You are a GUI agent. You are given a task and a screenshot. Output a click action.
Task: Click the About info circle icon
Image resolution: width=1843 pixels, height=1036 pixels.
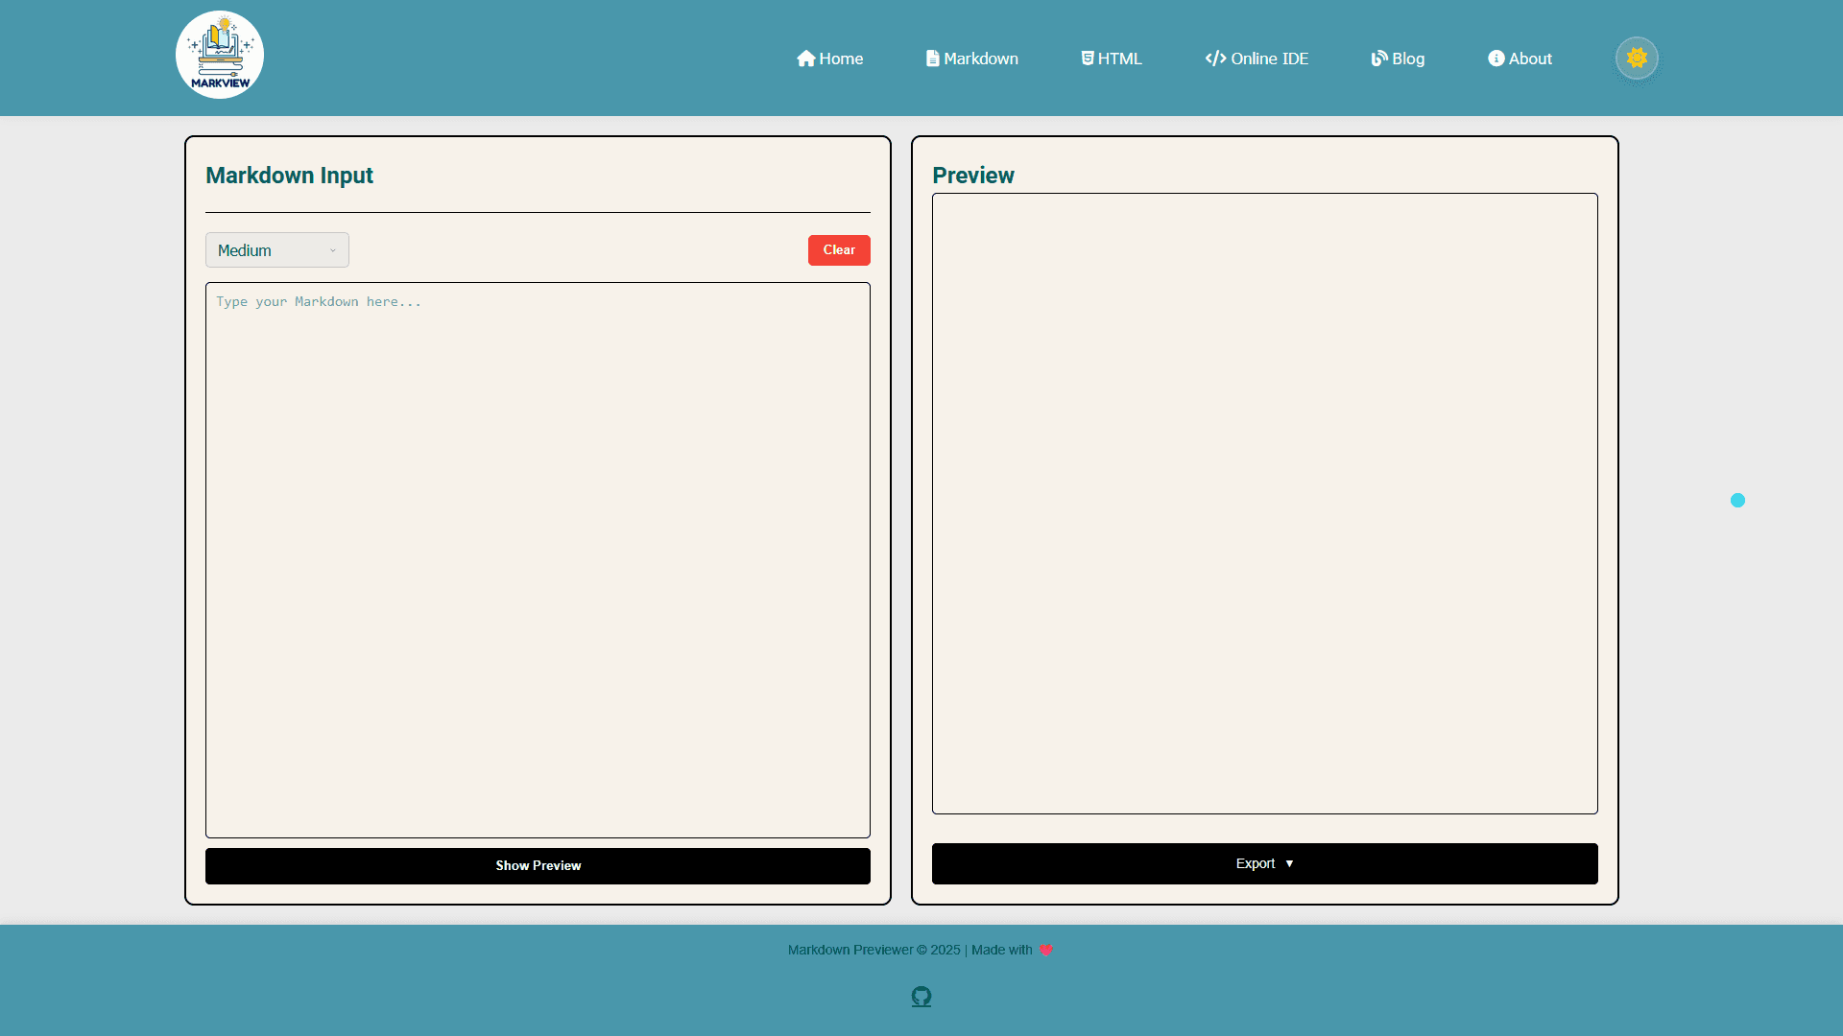click(1496, 59)
